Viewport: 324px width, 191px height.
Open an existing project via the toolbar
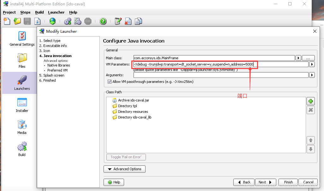(x=17, y=21)
